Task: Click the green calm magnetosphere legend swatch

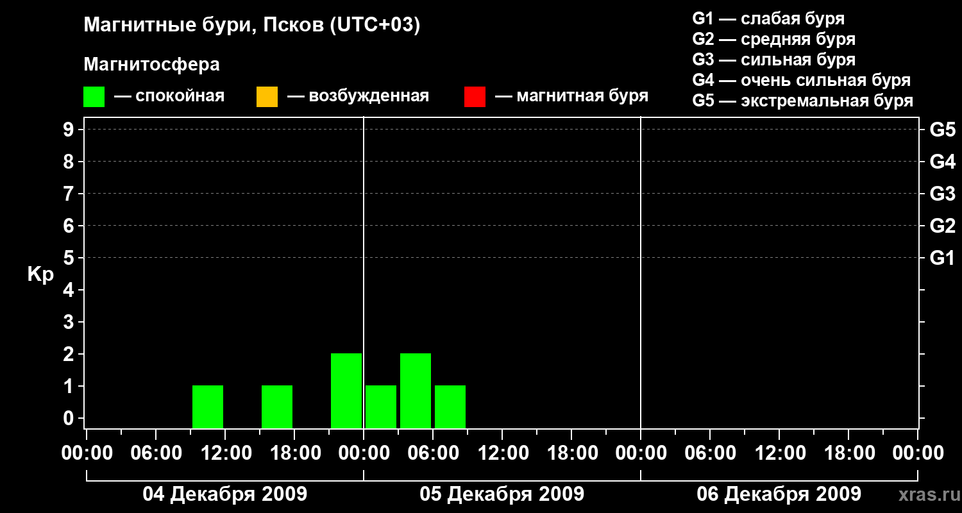Action: click(94, 97)
